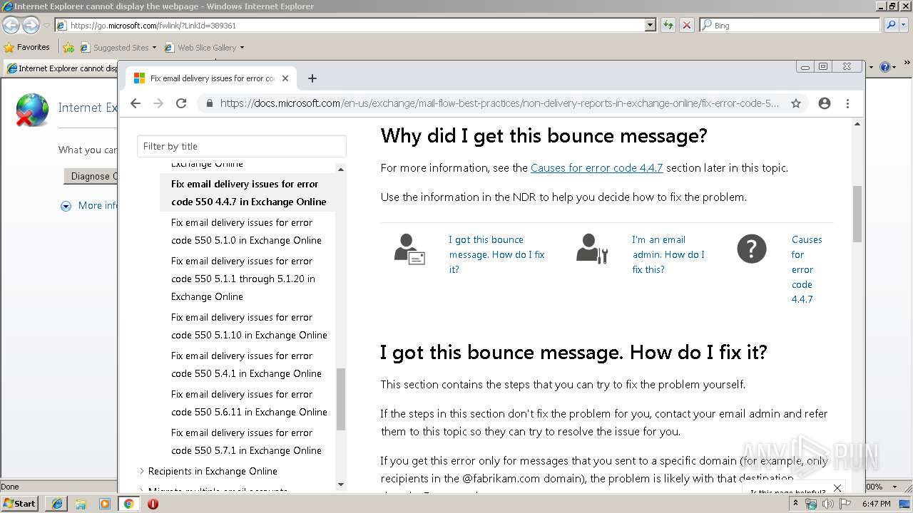This screenshot has height=513, width=913.
Task: Click the admin with wrench icon
Action: tap(592, 249)
